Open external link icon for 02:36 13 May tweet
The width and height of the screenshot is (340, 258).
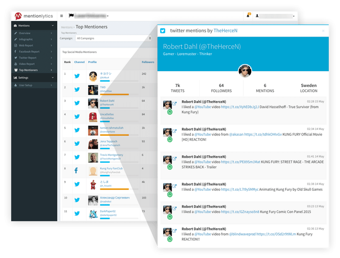175,230
